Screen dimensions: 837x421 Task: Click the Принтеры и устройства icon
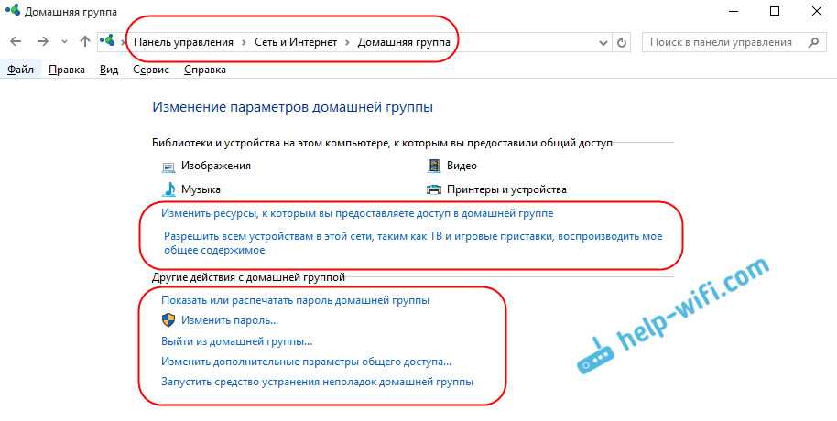tap(434, 189)
